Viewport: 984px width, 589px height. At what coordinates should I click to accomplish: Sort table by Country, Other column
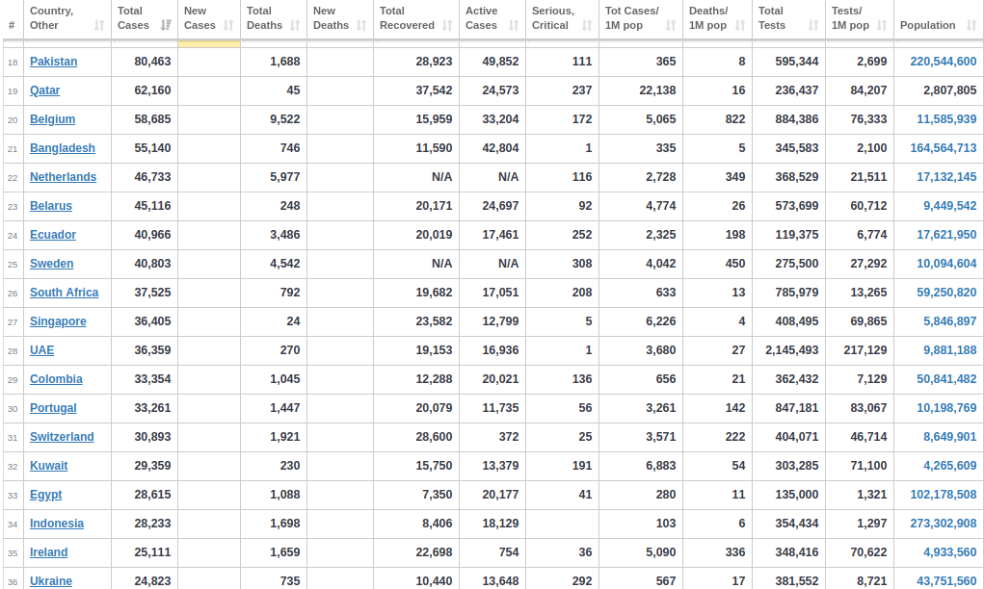click(x=67, y=19)
